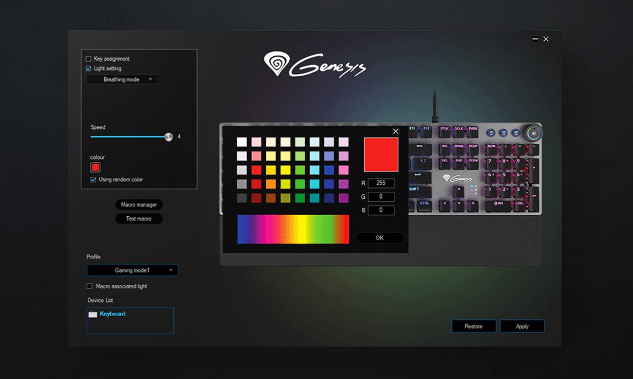Click the numpad 7 key

[491, 164]
